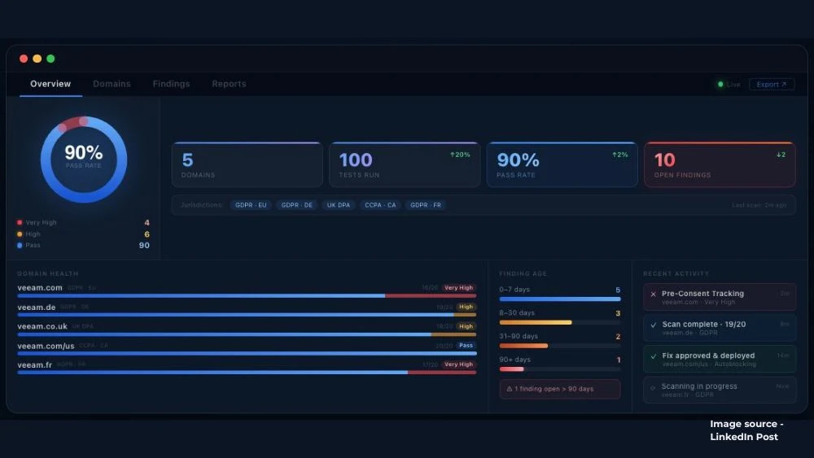Click the orange High legend dot
Screen dimensions: 814x458
(20, 234)
